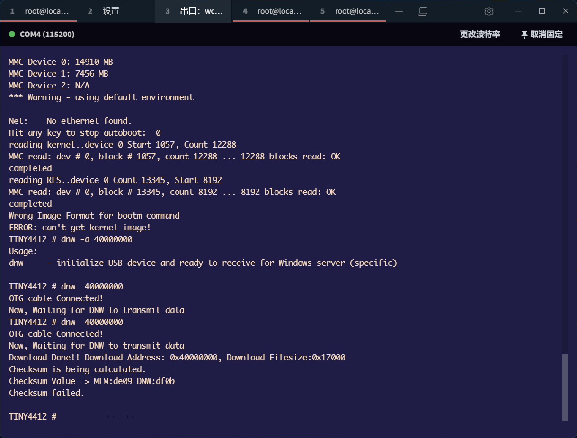This screenshot has height=438, width=577.
Task: Click the final TINY4412 # prompt line
Action: click(x=33, y=417)
